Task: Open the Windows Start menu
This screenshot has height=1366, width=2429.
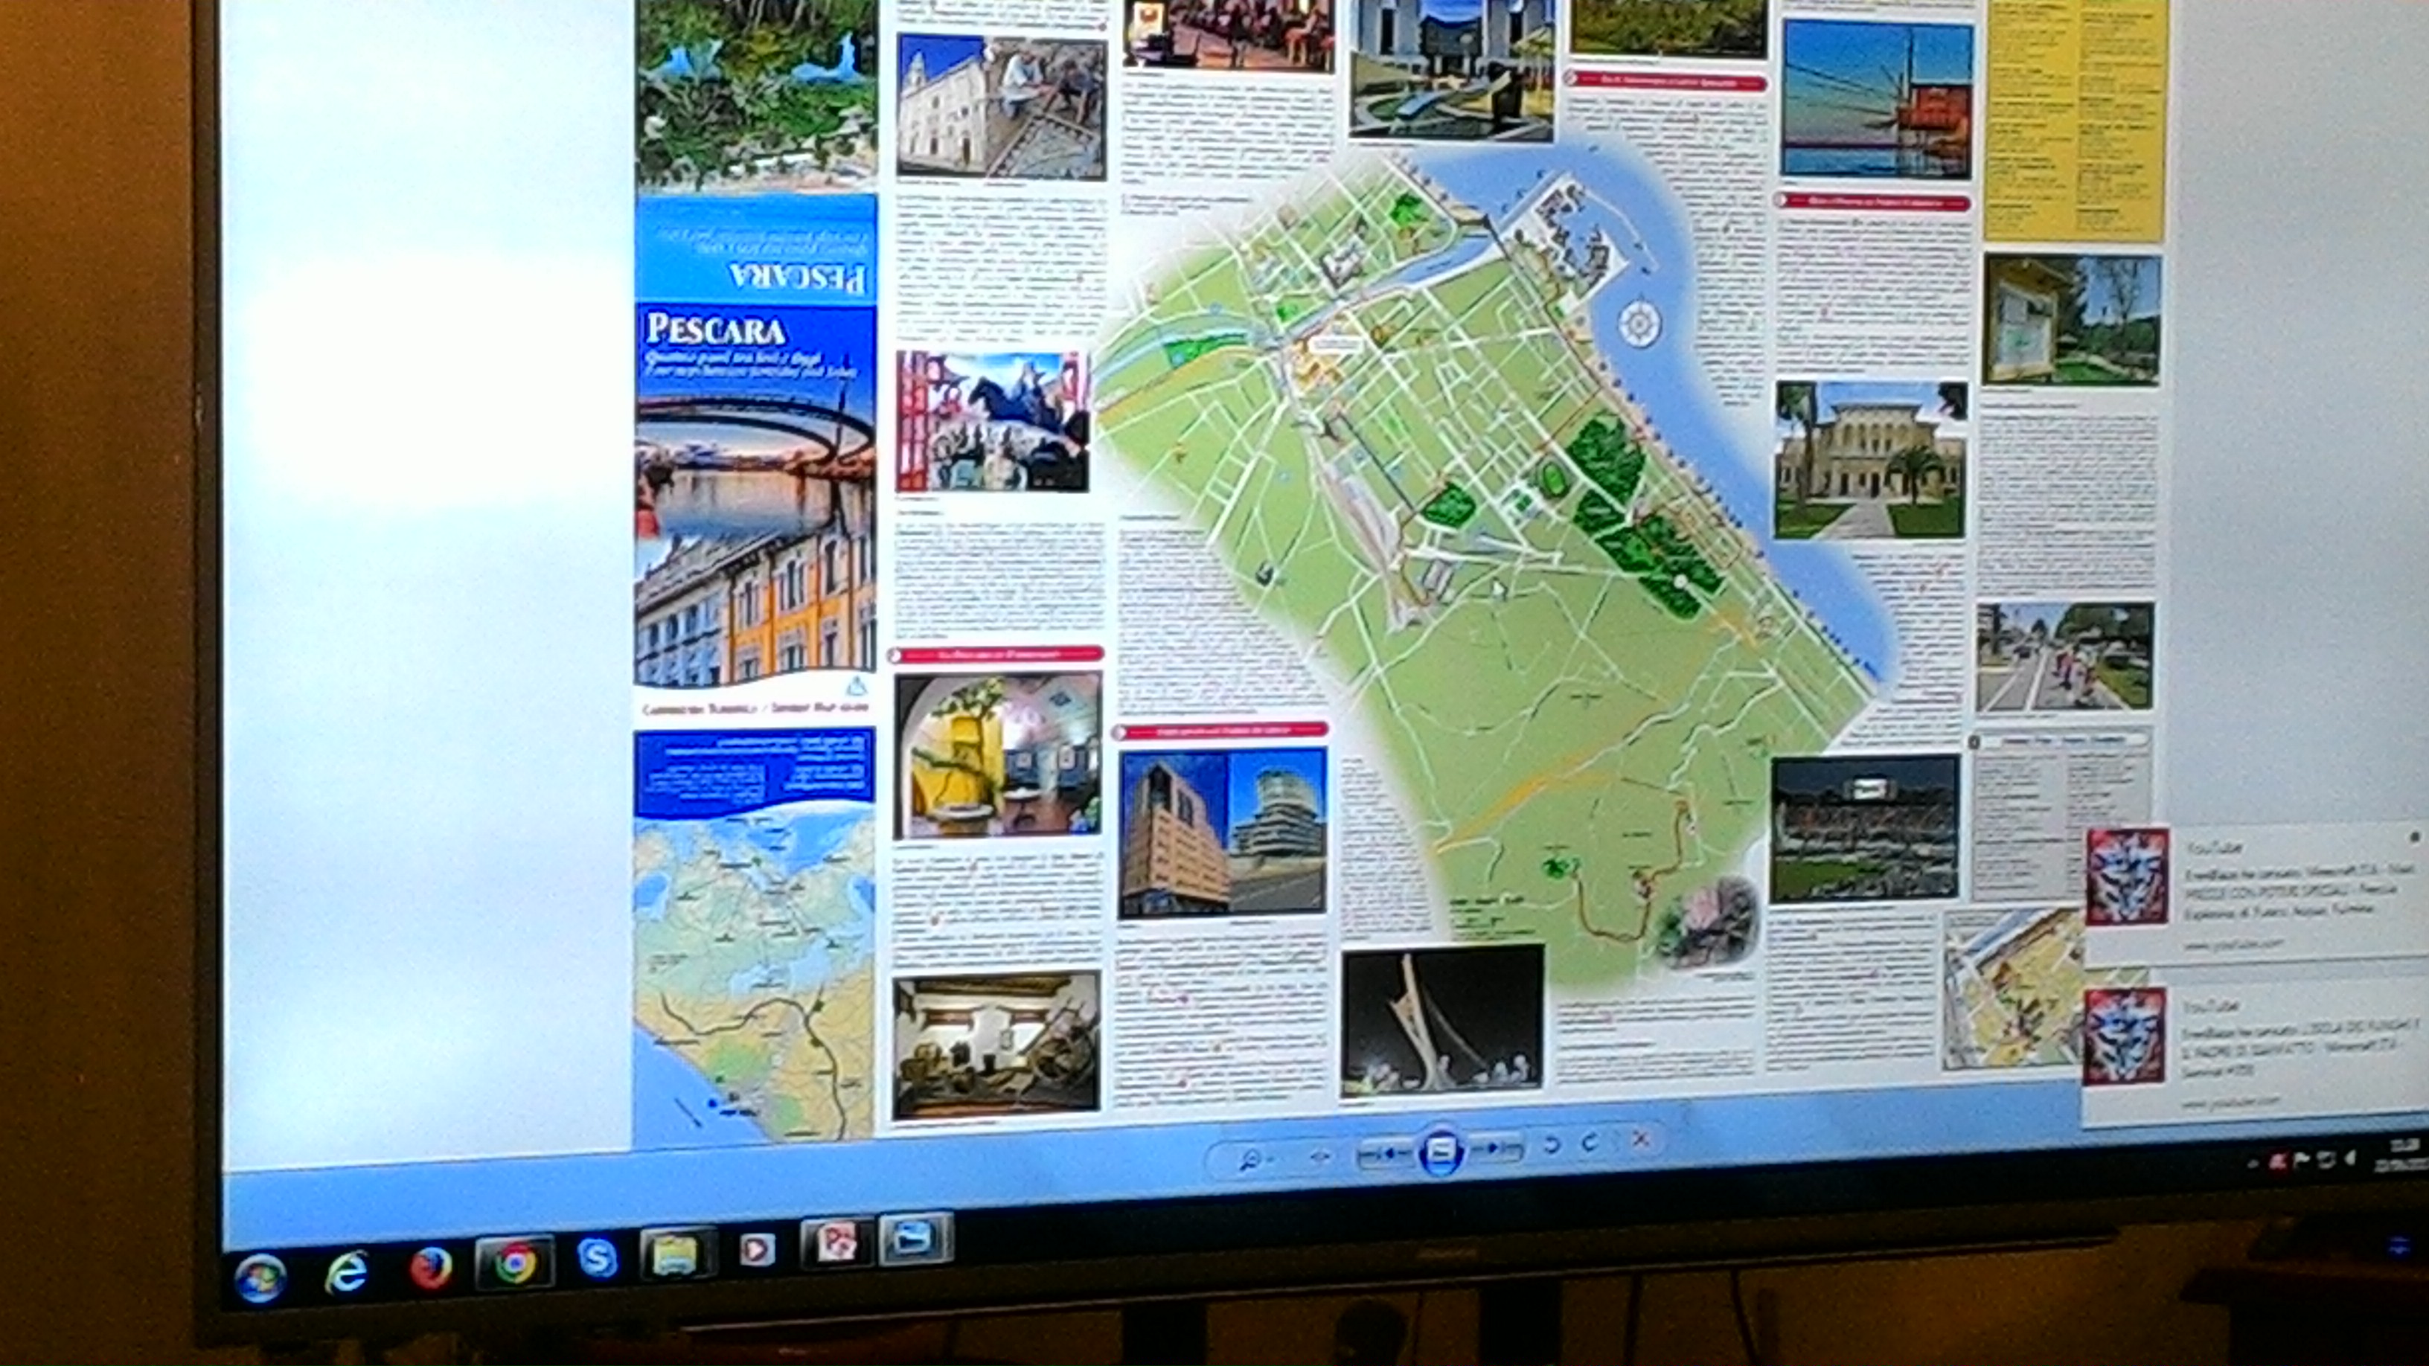Action: click(x=260, y=1278)
